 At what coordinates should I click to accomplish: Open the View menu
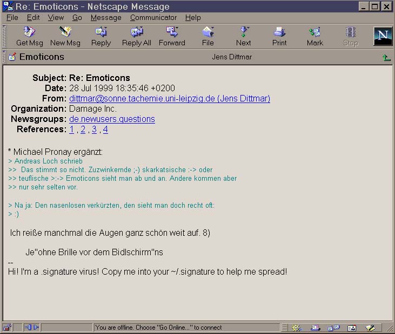(56, 18)
